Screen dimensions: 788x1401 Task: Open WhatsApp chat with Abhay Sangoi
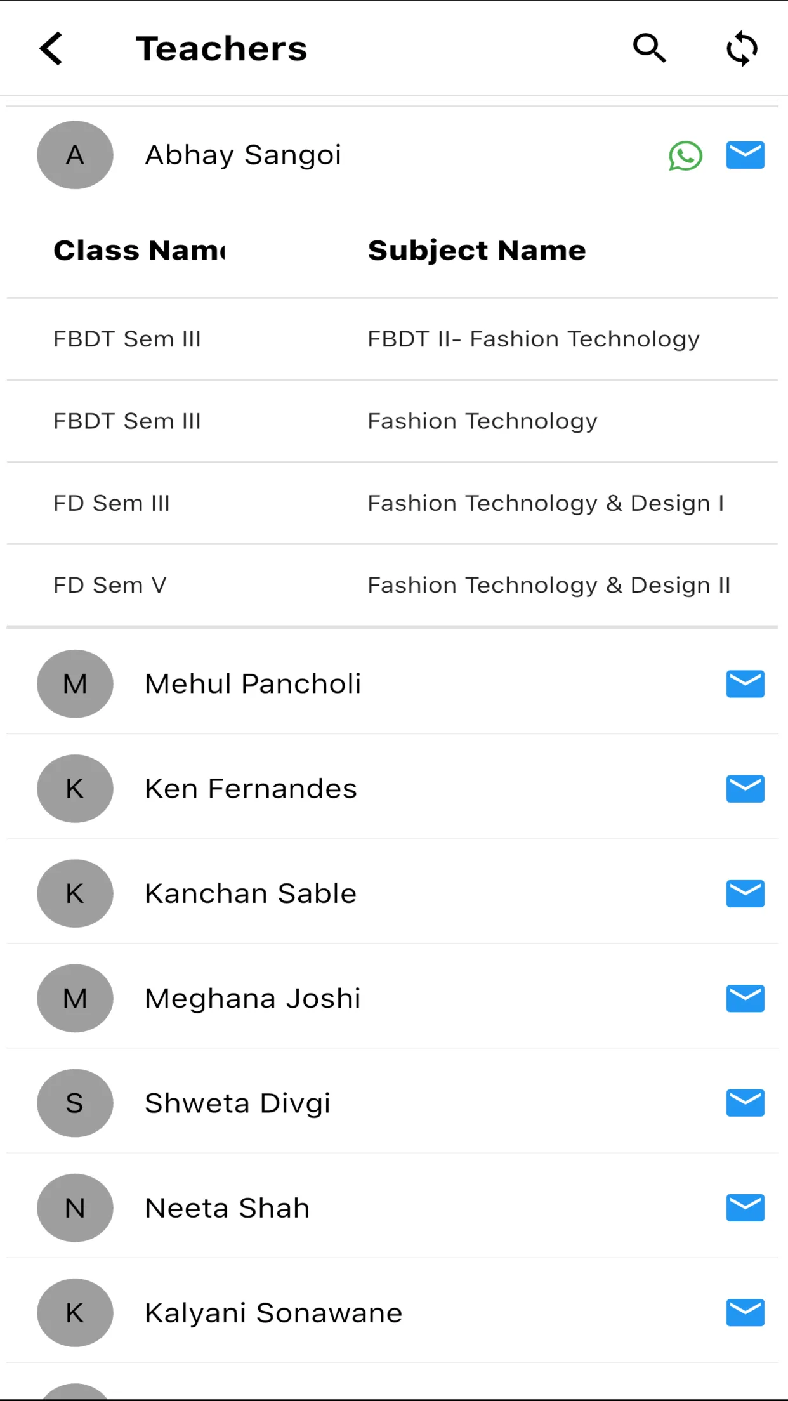pyautogui.click(x=686, y=155)
